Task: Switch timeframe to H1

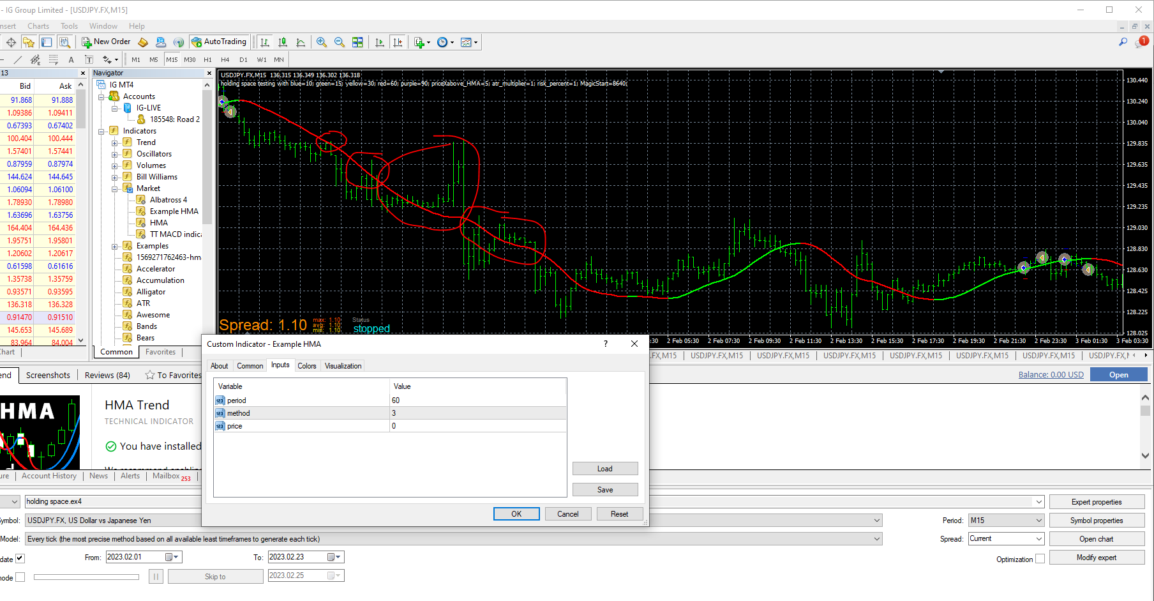Action: (207, 59)
